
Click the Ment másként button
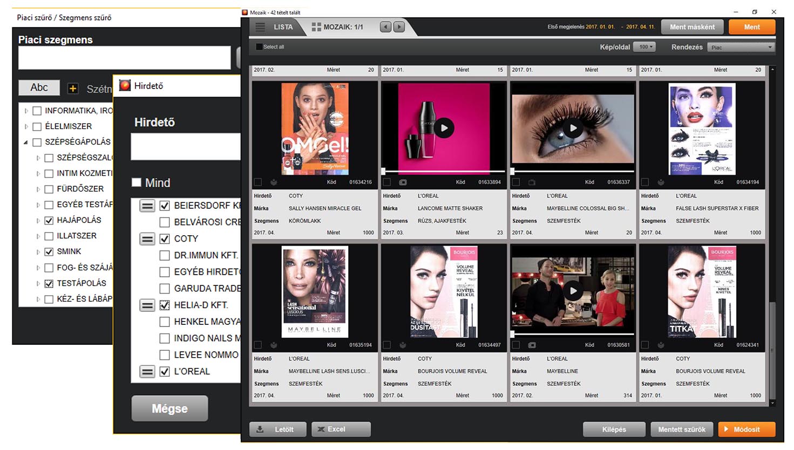point(692,27)
